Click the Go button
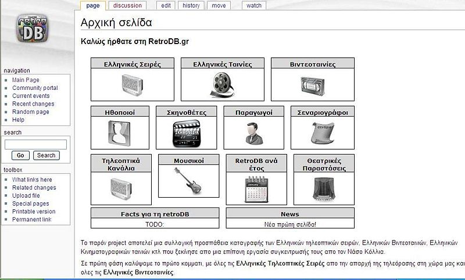465x280 pixels. 20,155
